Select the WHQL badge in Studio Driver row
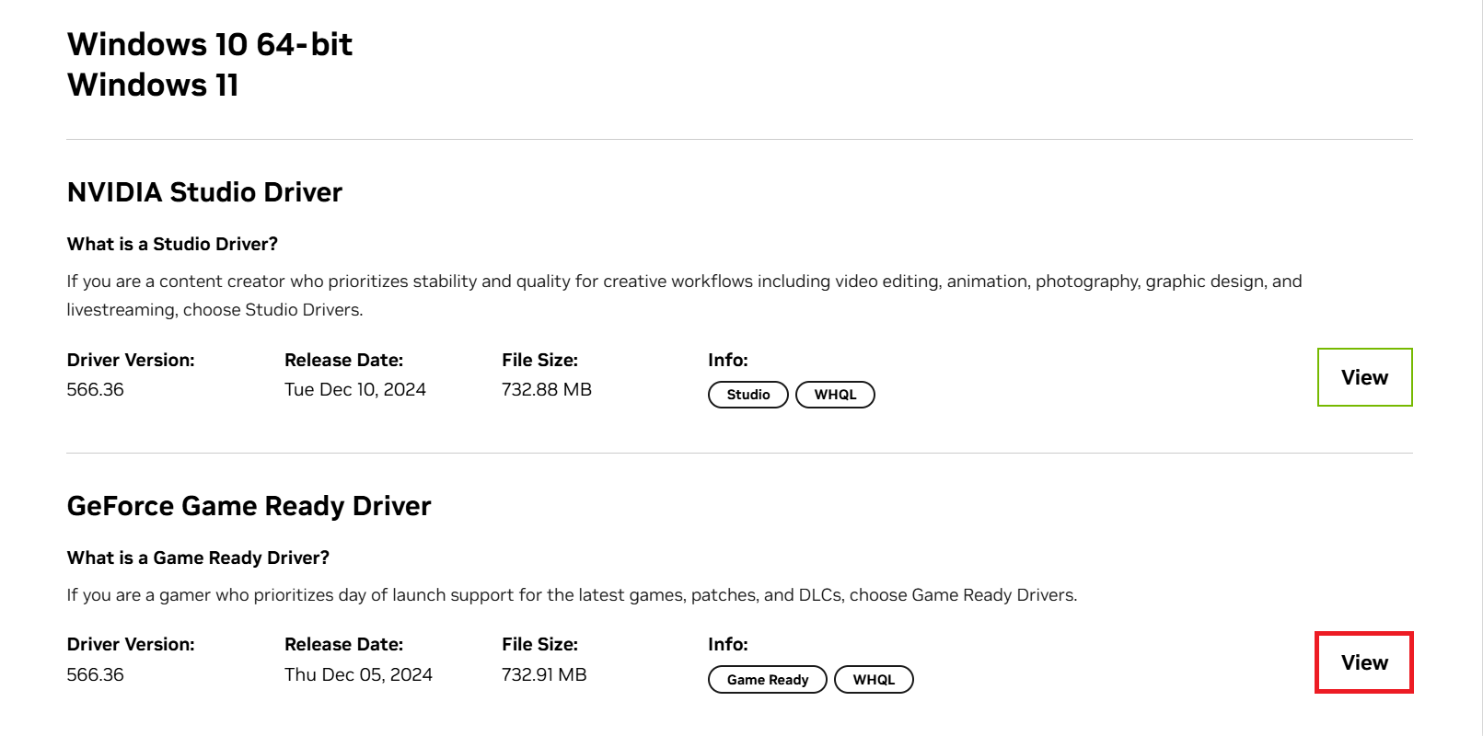Screen dimensions: 1483x736 tap(835, 395)
